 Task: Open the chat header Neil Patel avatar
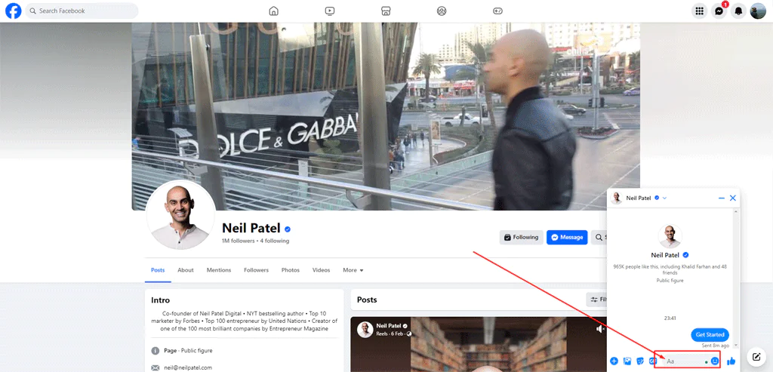coord(616,198)
